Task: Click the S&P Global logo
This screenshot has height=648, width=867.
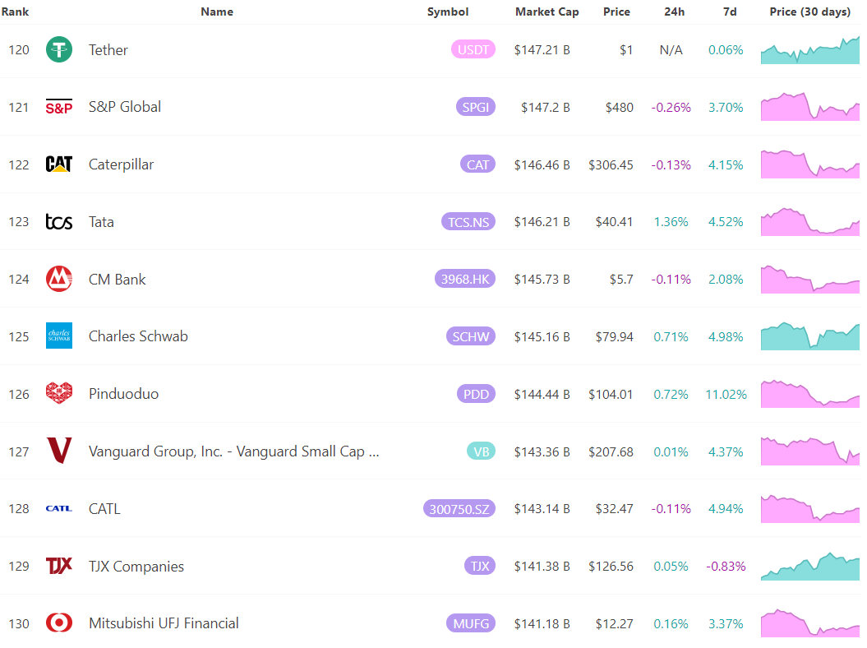Action: (58, 107)
